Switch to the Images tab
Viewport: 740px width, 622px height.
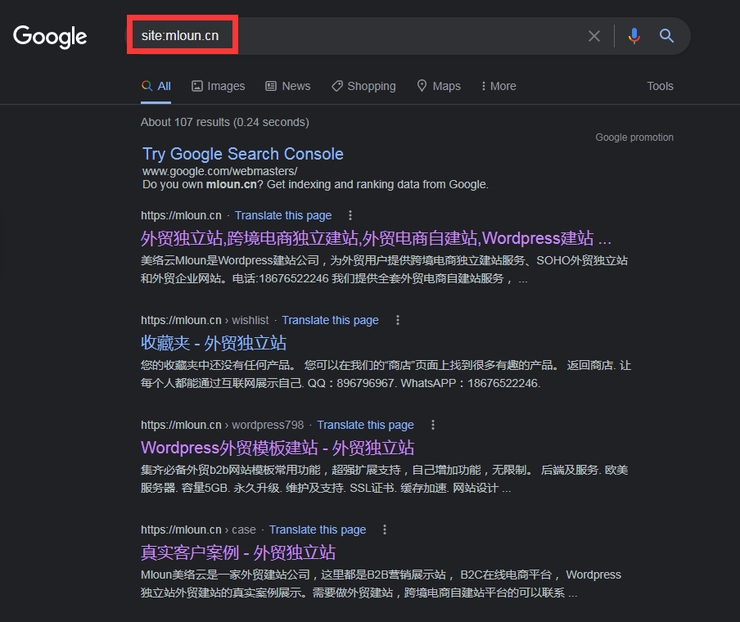[218, 86]
